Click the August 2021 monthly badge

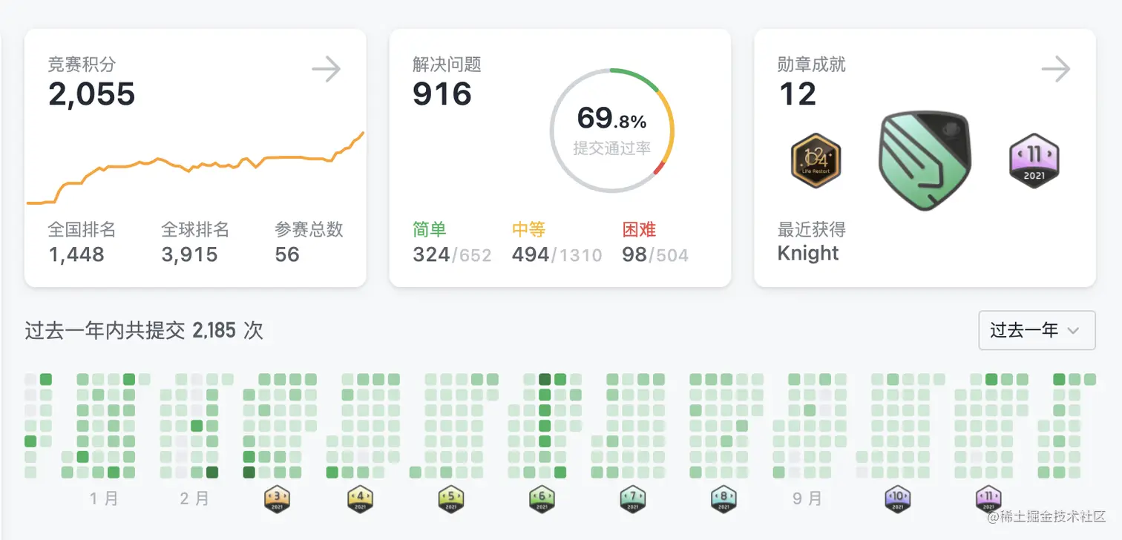coord(724,498)
